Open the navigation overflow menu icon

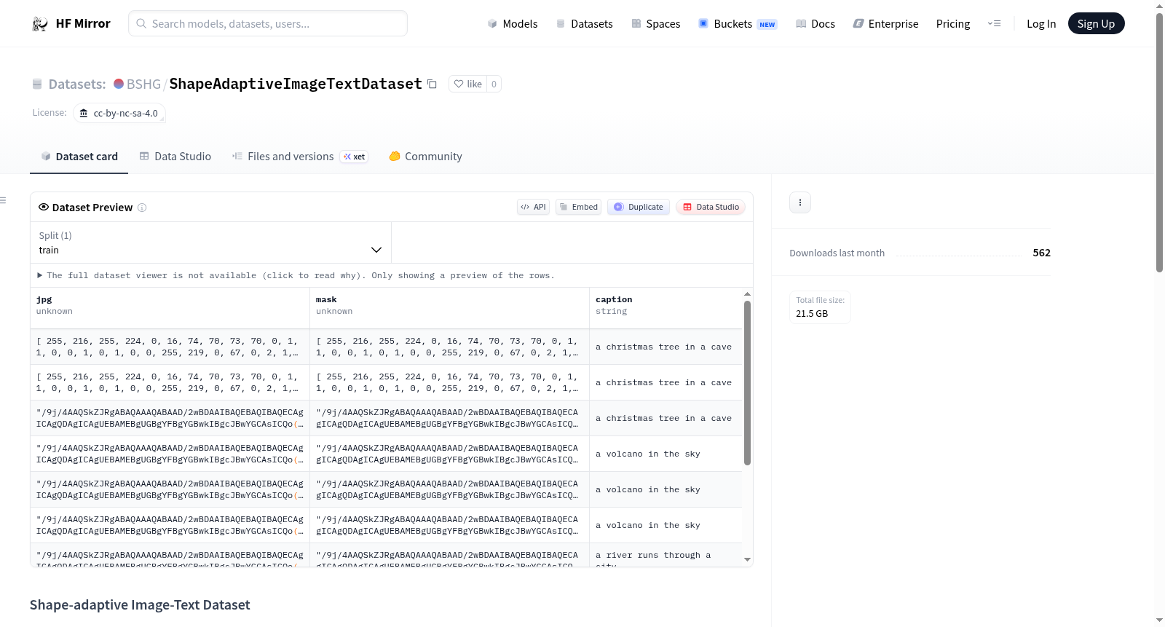pos(994,24)
